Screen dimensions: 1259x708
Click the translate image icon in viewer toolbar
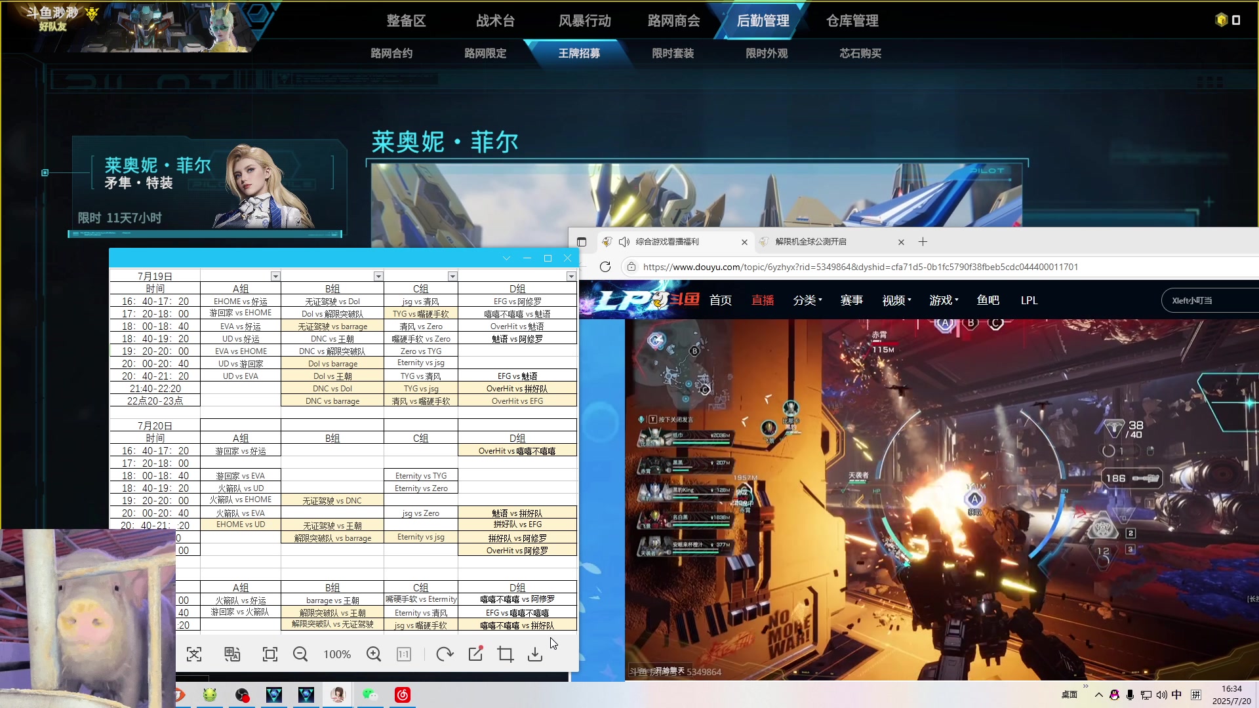(x=232, y=654)
